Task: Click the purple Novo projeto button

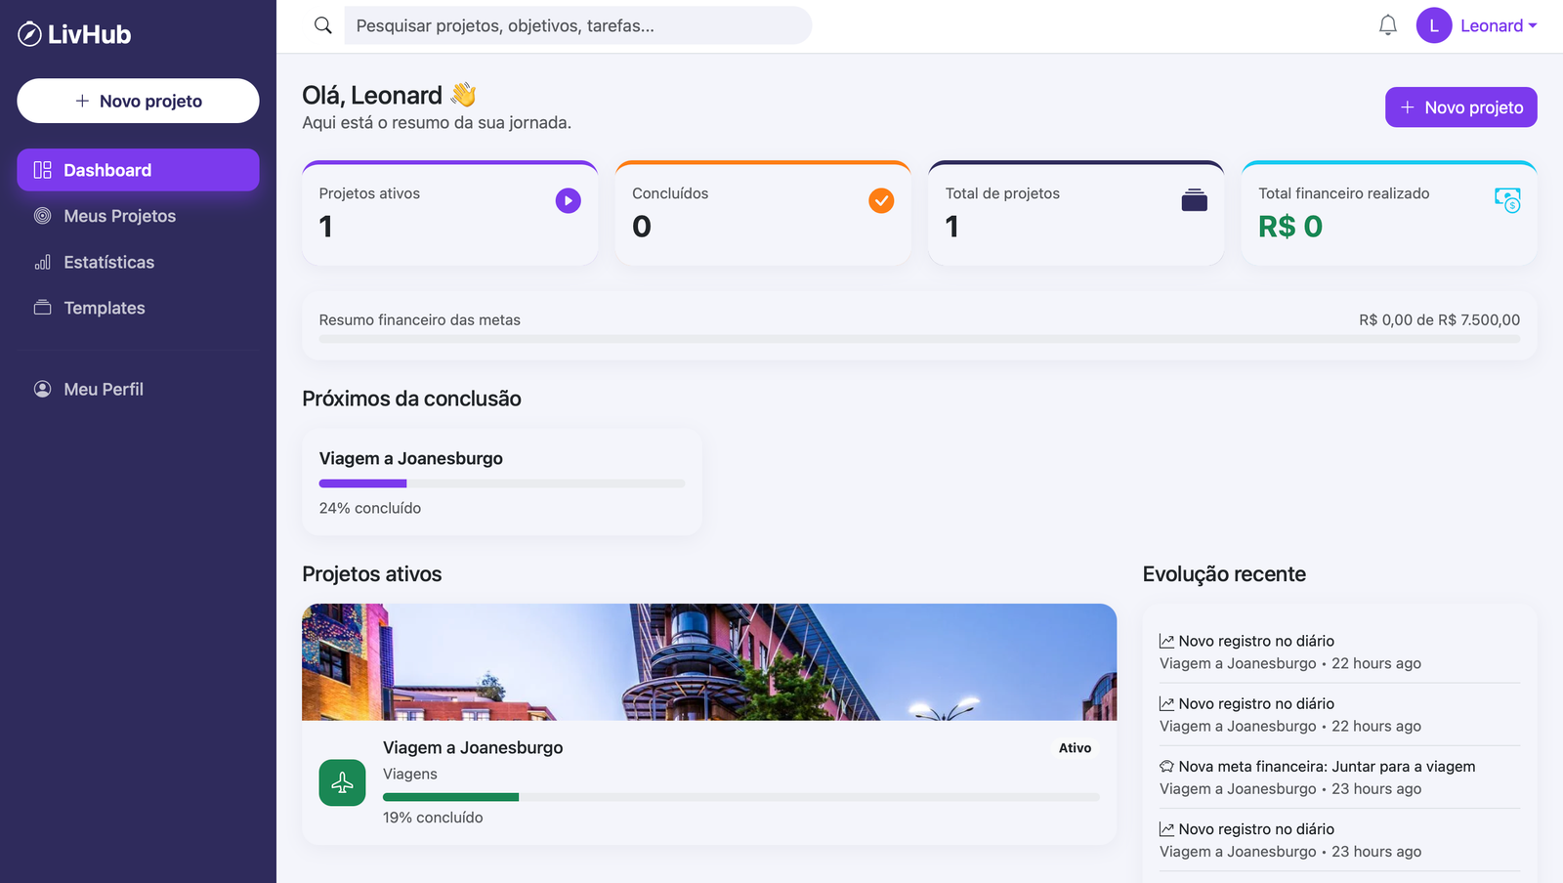Action: 1460,107
